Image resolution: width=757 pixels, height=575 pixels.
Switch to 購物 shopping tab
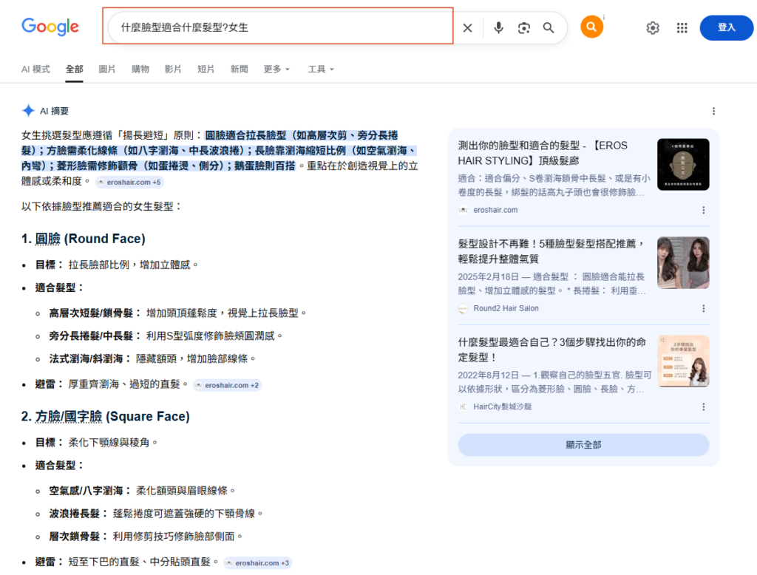coord(140,69)
